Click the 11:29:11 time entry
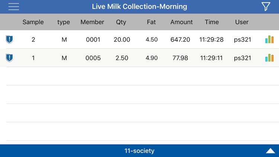This screenshot has width=279, height=157. pyautogui.click(x=211, y=58)
